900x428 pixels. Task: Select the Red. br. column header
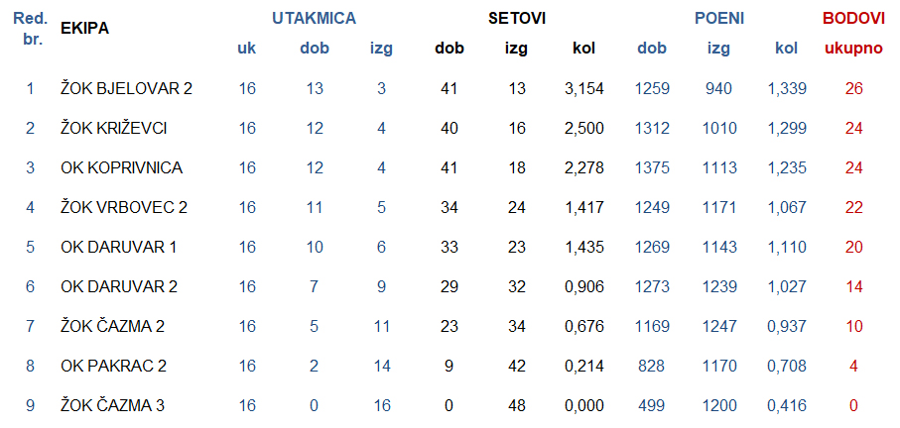coord(30,30)
